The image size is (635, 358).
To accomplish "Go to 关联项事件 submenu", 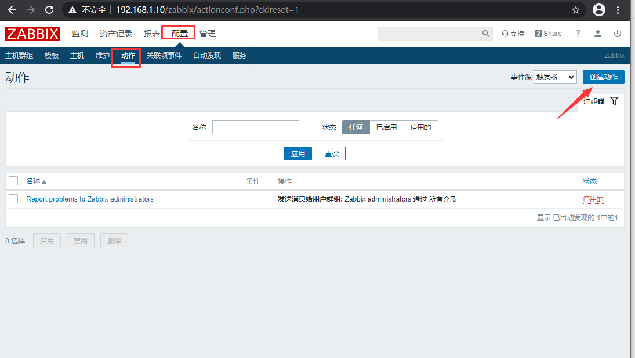I will tap(164, 56).
